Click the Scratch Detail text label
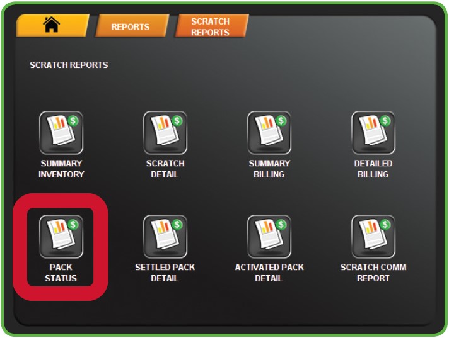 165,169
